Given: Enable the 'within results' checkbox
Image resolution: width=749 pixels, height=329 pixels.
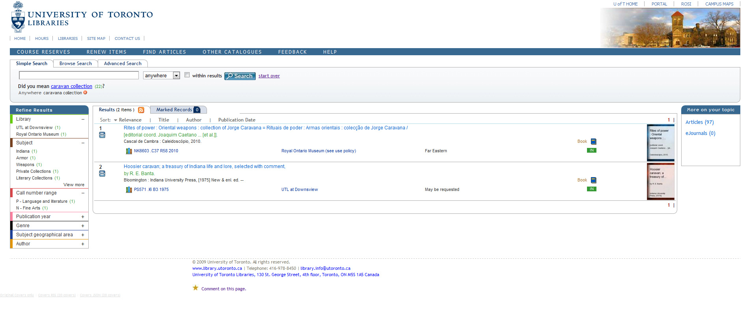Looking at the screenshot, I should [x=187, y=75].
